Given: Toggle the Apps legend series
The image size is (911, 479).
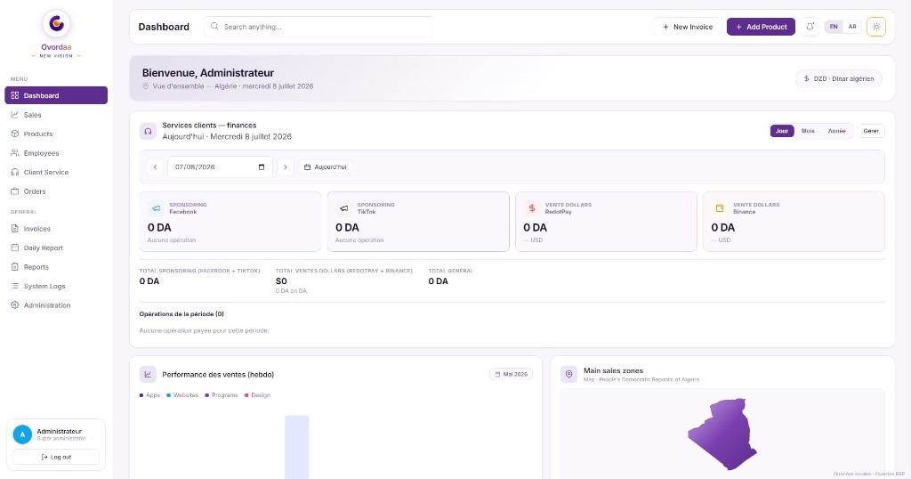Looking at the screenshot, I should pyautogui.click(x=149, y=395).
